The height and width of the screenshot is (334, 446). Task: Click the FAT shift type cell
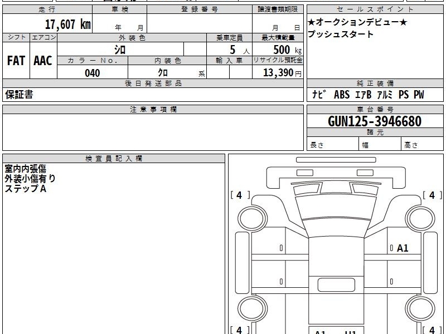16,61
